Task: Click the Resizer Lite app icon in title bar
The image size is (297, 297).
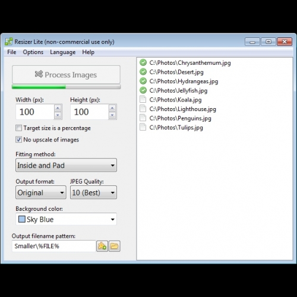Action: (9, 42)
